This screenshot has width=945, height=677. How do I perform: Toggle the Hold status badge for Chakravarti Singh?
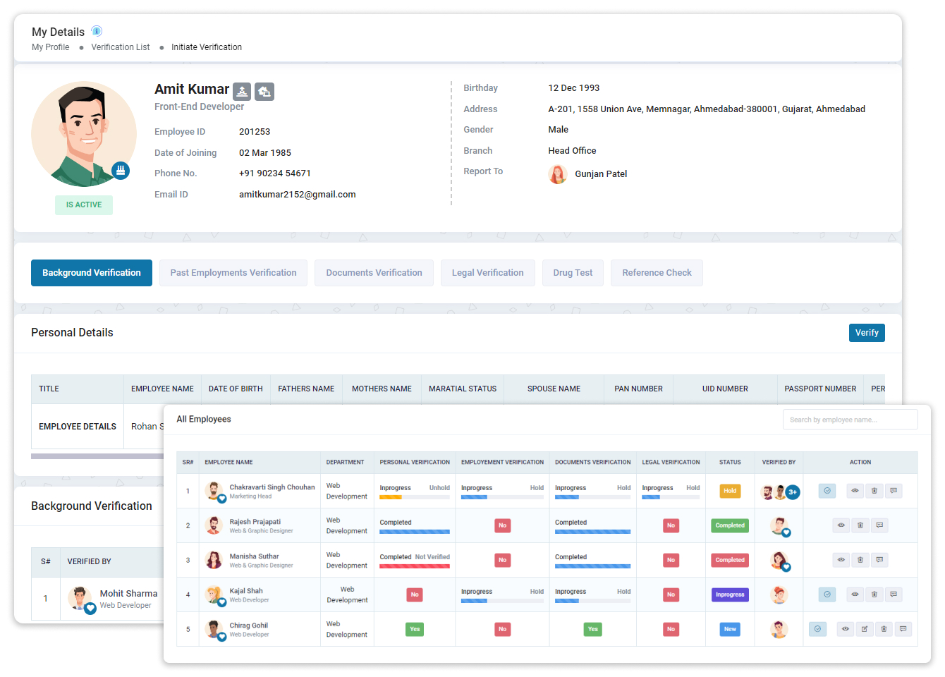[x=730, y=491]
